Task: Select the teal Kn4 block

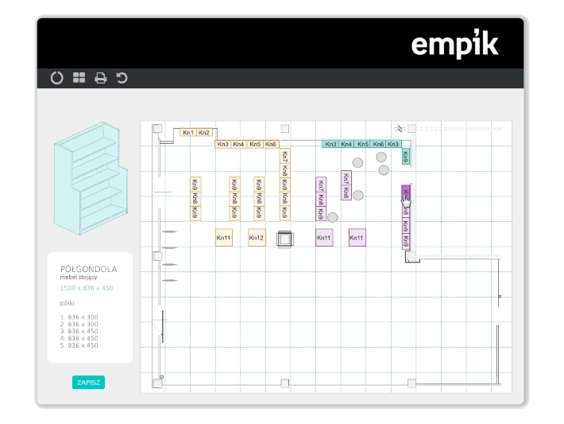Action: pos(346,144)
